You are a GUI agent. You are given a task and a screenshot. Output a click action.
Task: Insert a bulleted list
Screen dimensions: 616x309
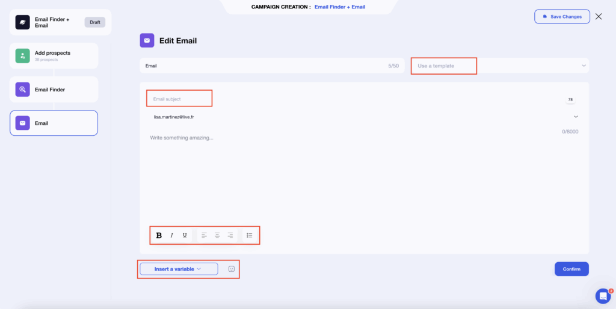pos(249,235)
